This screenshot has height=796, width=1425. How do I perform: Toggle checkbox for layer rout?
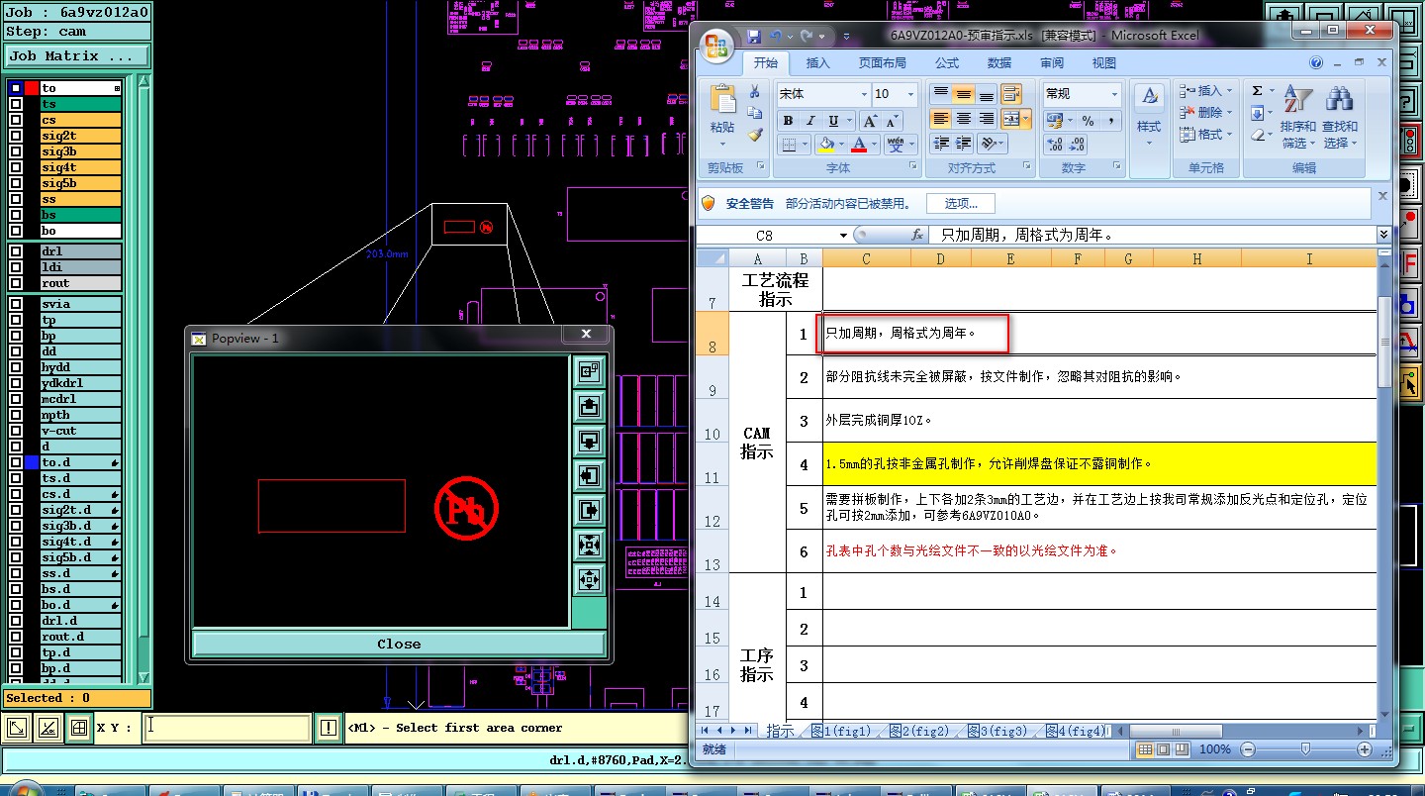tap(16, 283)
